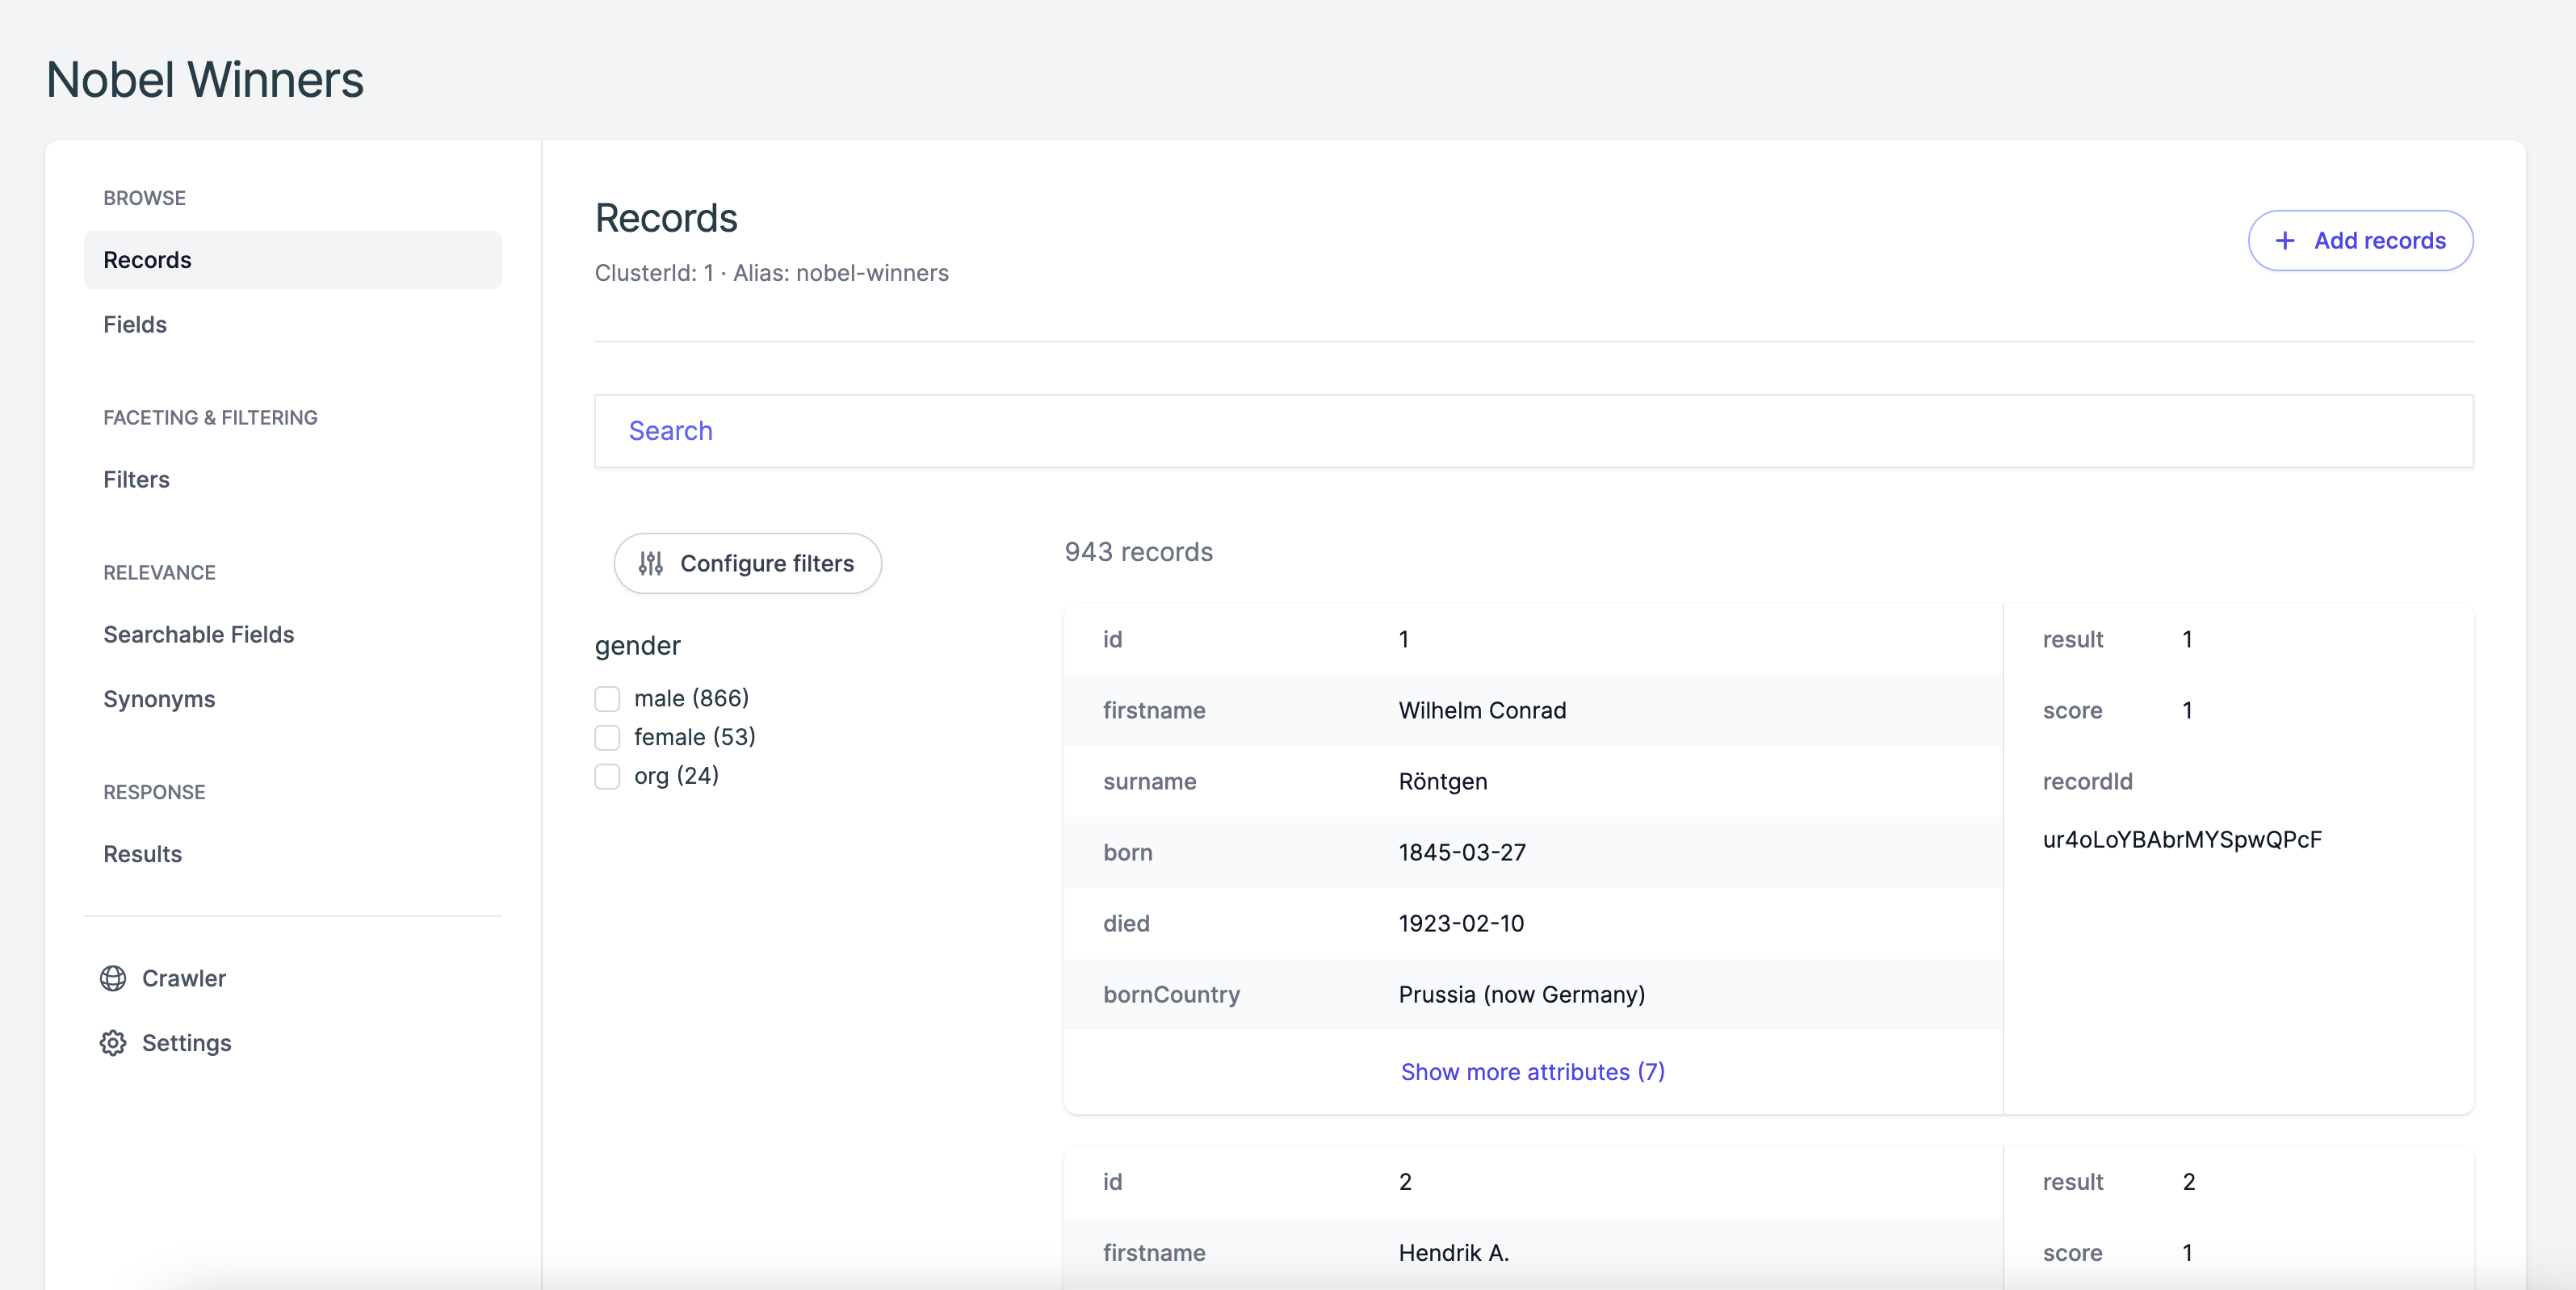Click the Add records button
Viewport: 2576px width, 1290px height.
(2361, 240)
